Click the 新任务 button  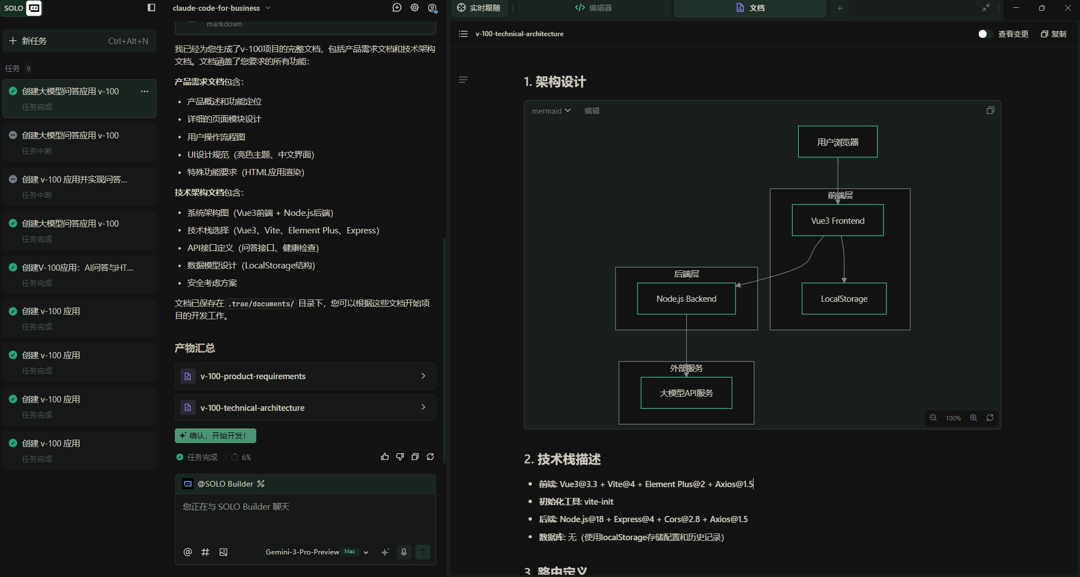point(79,41)
